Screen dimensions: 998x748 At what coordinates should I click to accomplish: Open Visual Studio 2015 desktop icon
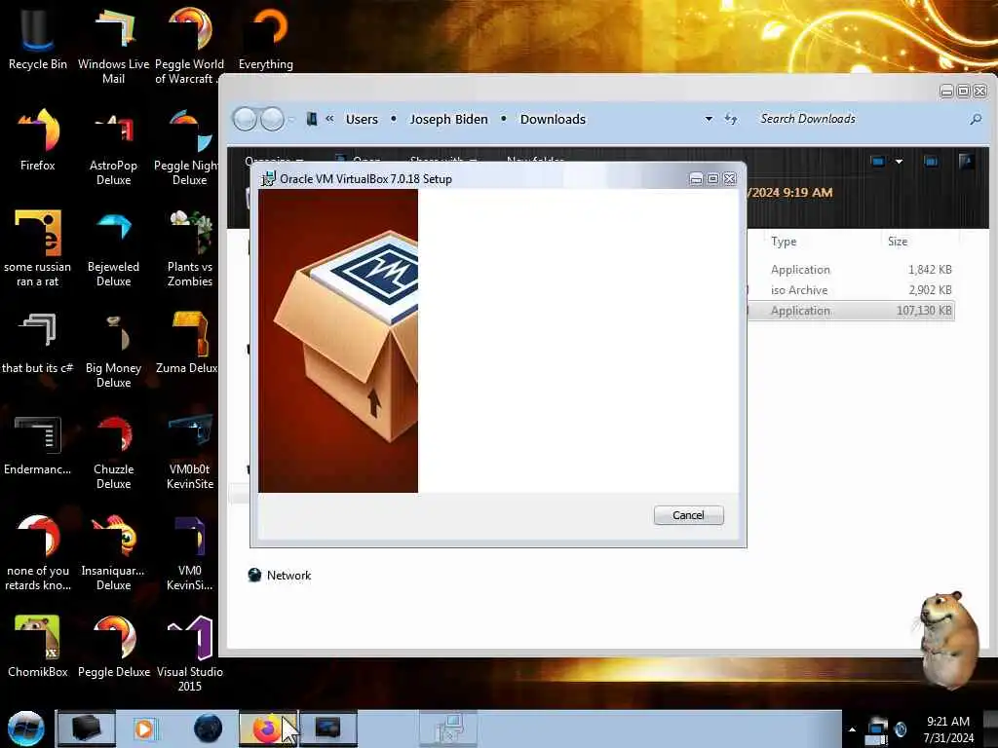tap(190, 652)
